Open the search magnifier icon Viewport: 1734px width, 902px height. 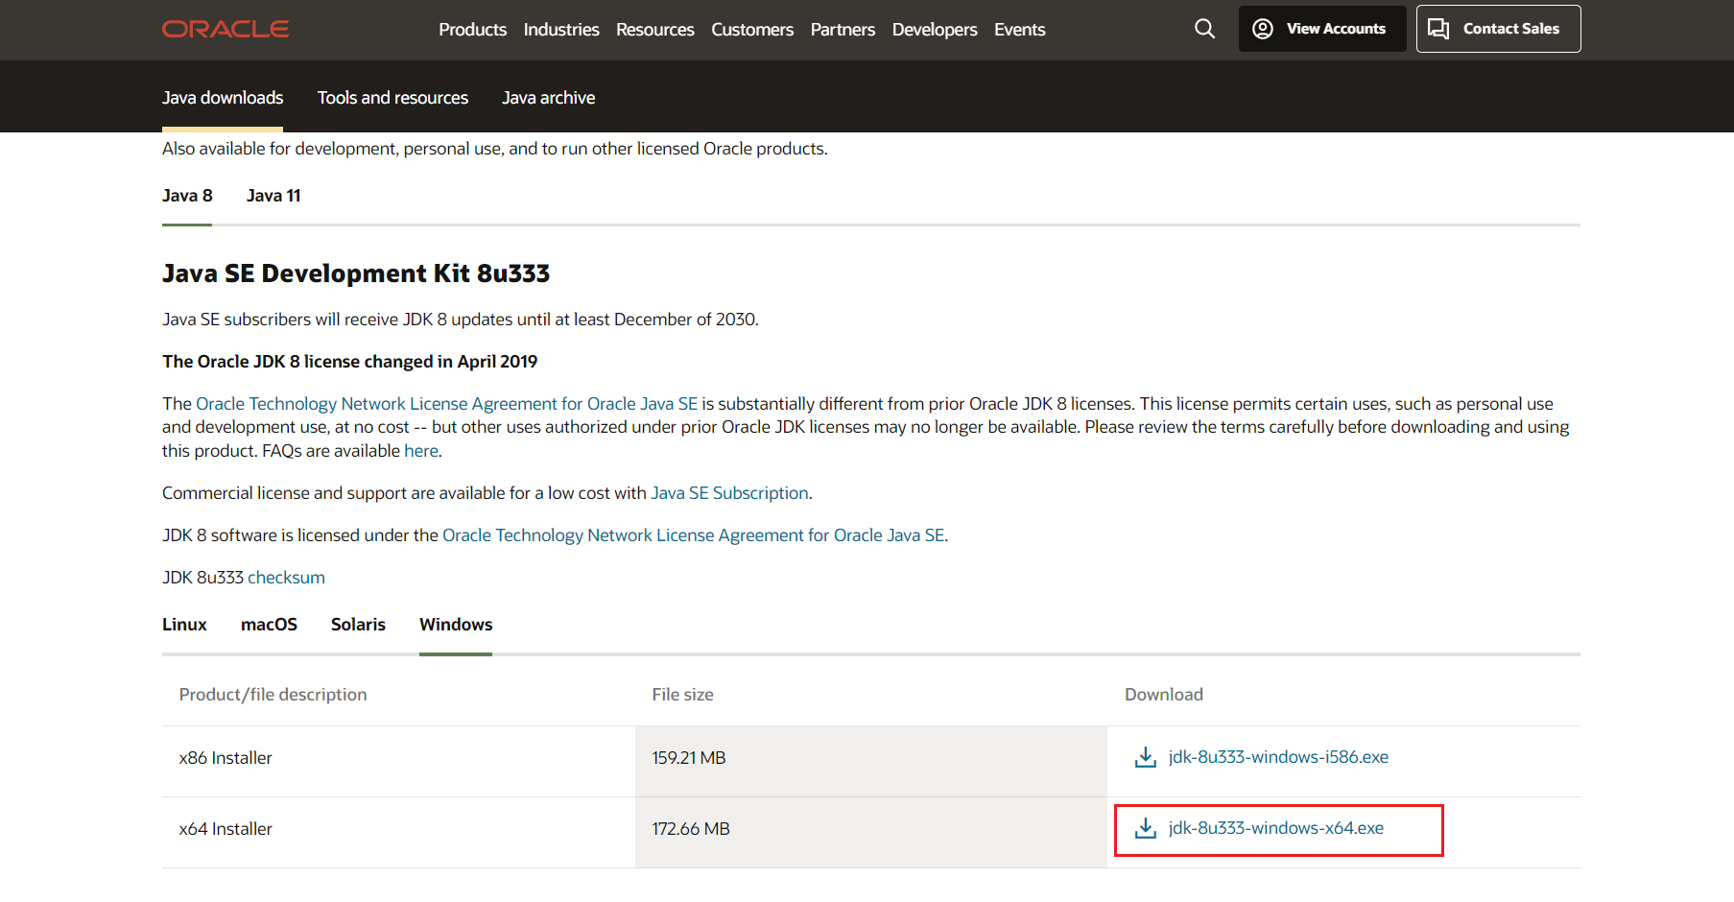point(1204,29)
